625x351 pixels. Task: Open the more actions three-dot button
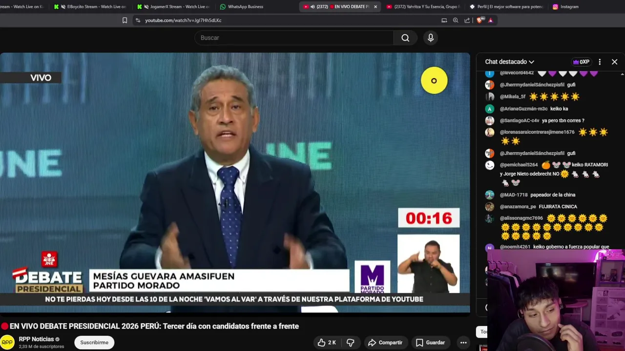463,343
